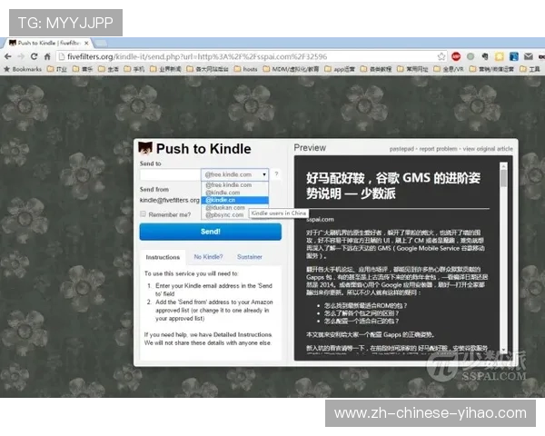Click the Push to Kindle cat logo

point(145,148)
